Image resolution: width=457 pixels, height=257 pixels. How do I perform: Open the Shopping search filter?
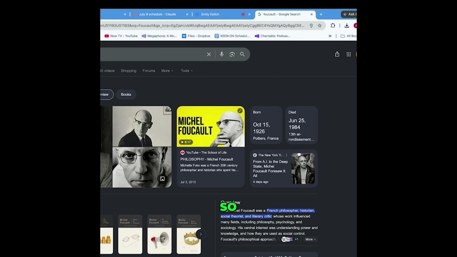pos(129,71)
